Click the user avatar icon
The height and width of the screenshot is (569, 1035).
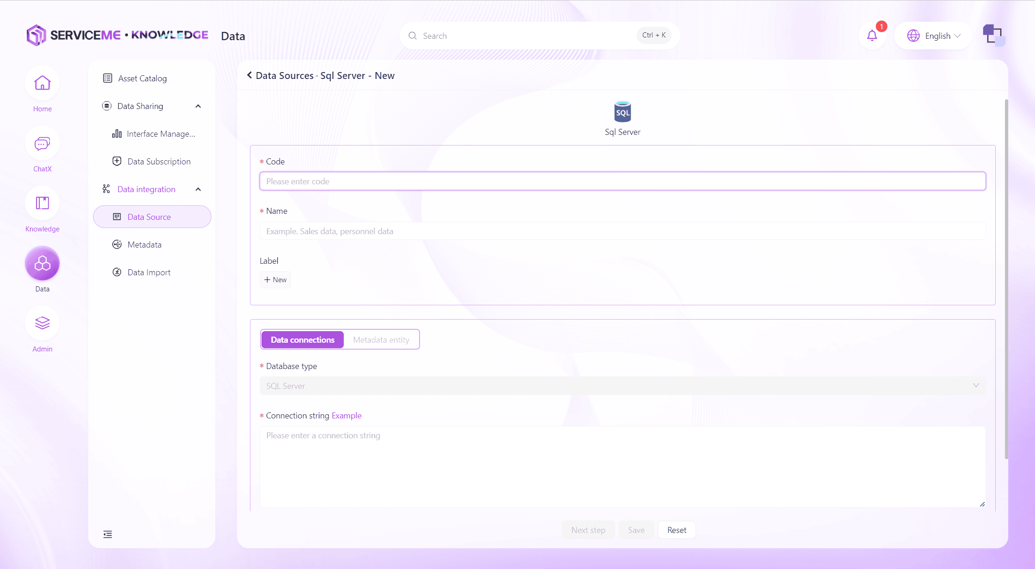(x=994, y=35)
